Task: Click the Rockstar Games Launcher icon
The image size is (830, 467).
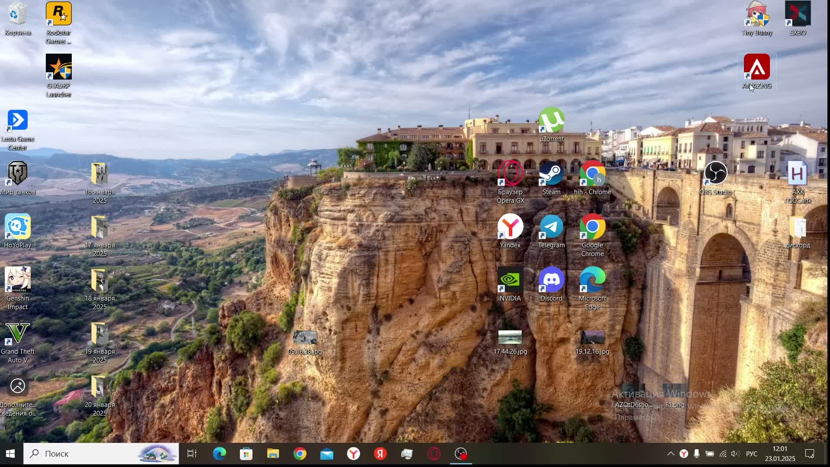Action: click(x=58, y=22)
